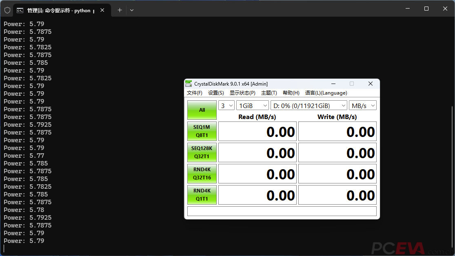
Task: Click the command prompt tab icon
Action: (20, 11)
